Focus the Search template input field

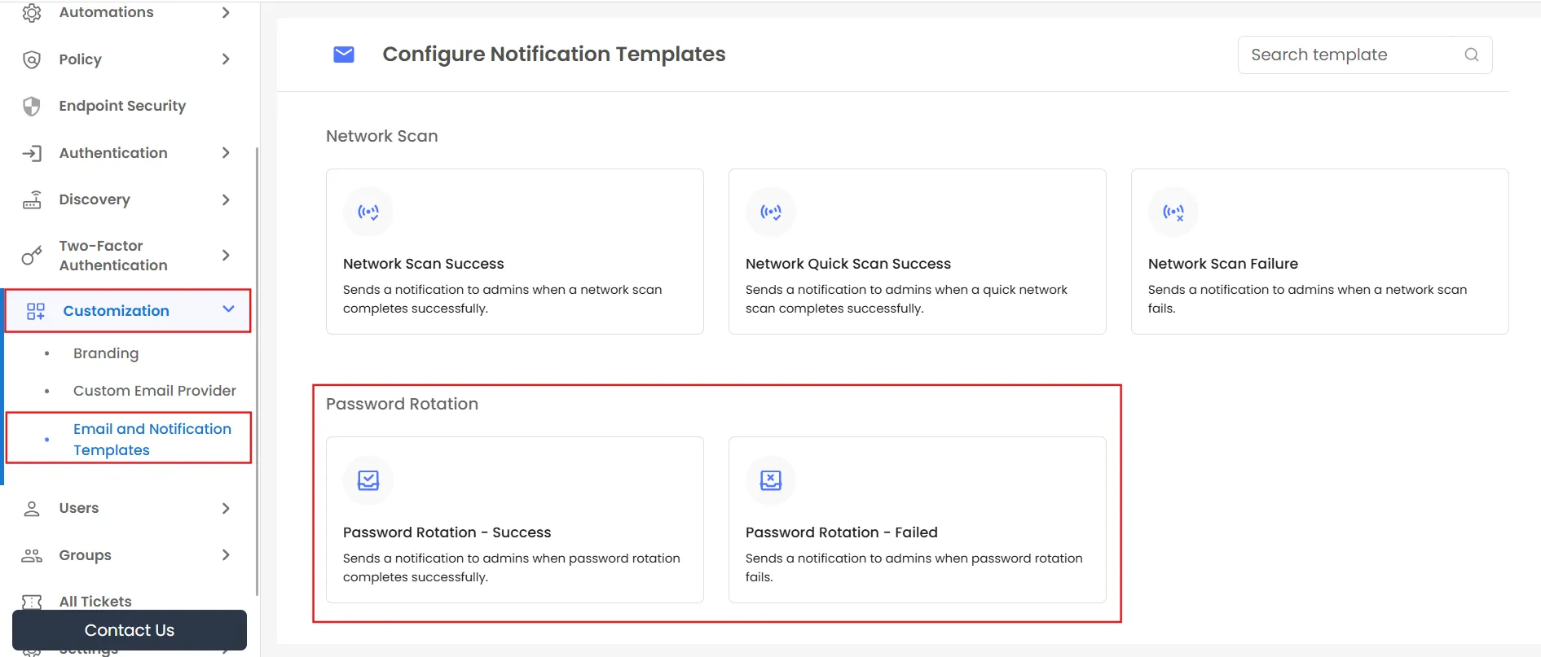click(x=1365, y=55)
